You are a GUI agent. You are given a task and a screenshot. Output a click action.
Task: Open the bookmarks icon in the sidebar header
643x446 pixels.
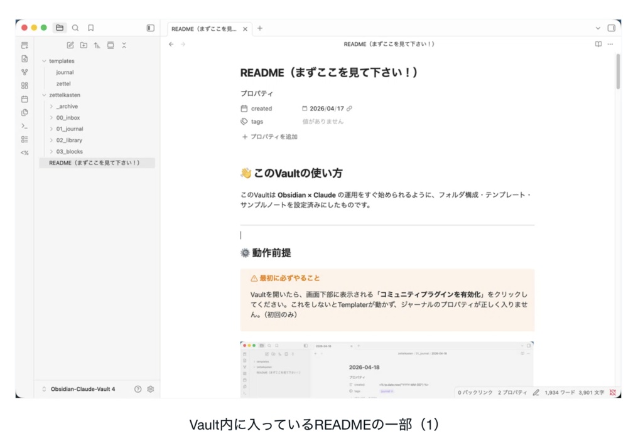click(90, 28)
